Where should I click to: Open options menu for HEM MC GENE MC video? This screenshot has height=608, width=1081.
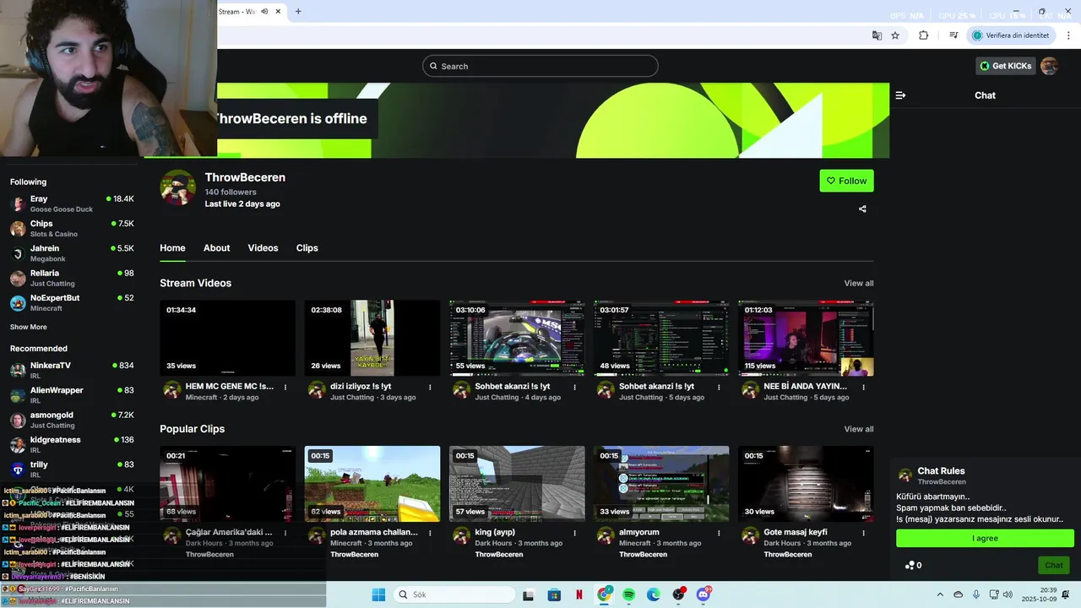coord(285,387)
